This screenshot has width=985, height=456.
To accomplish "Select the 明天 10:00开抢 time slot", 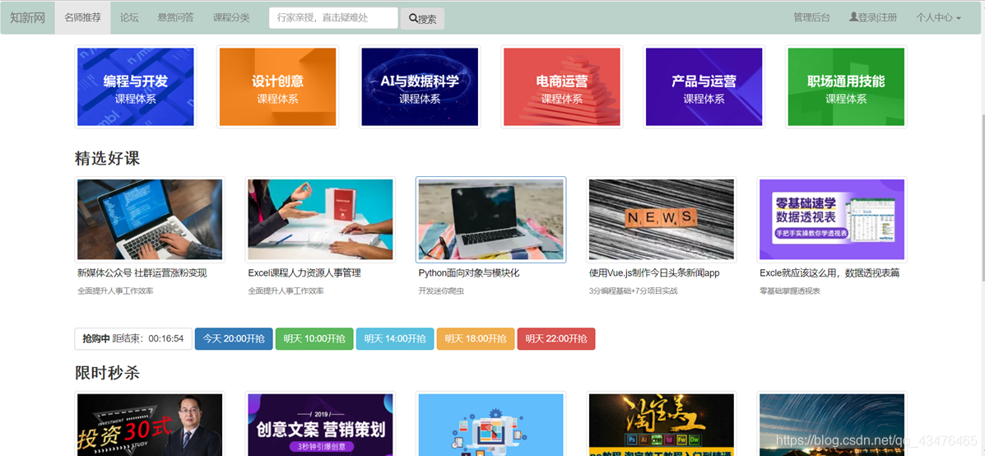I will (x=314, y=338).
